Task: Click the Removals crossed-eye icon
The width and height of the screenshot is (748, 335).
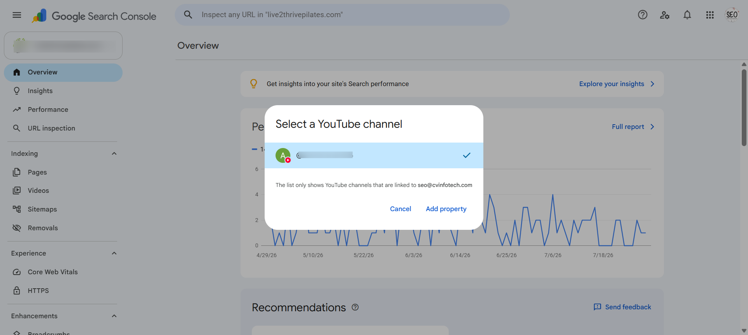Action: point(17,228)
